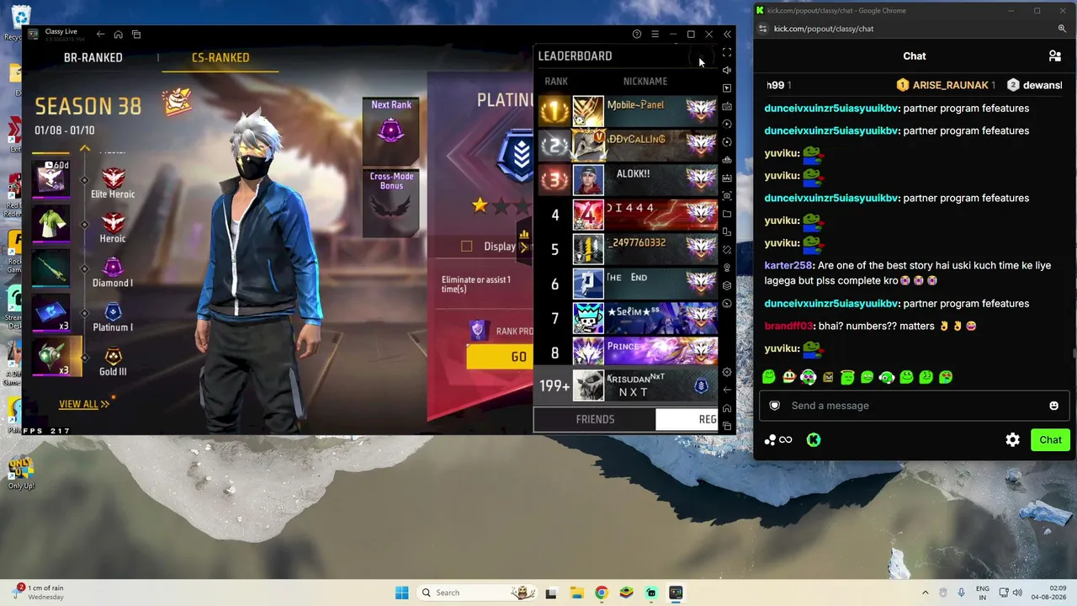
Task: Toggle emulator volume speaker icon
Action: 727,70
